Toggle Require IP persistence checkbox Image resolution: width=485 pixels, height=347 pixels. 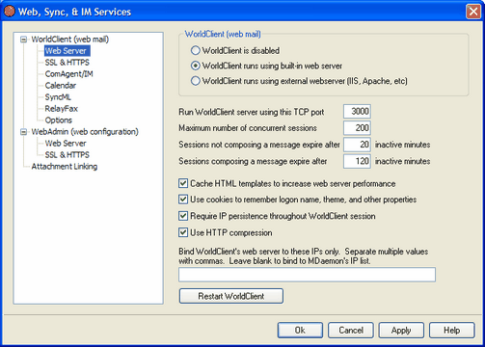pyautogui.click(x=183, y=216)
